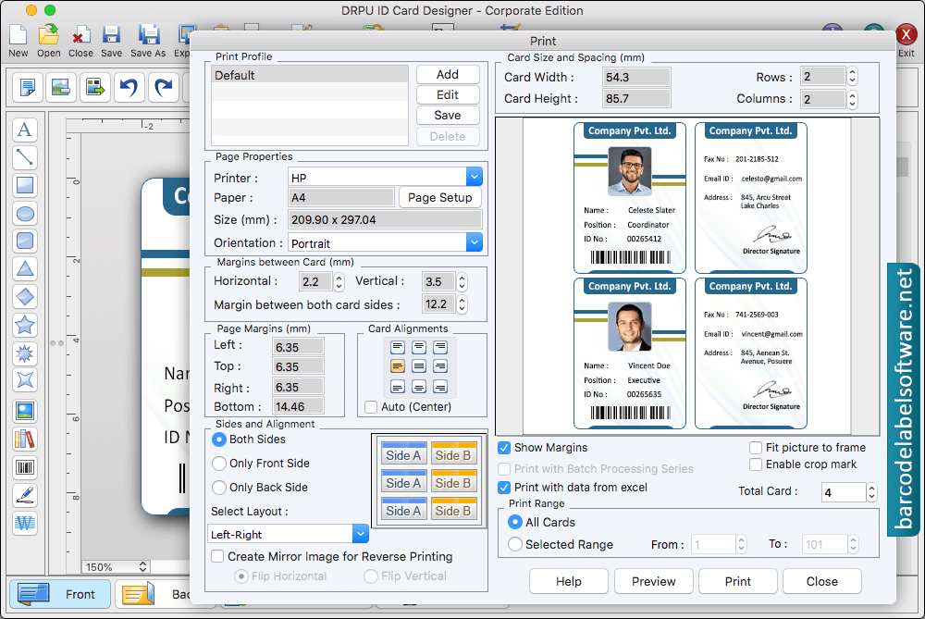Choose middle-left highlighted alignment icon
925x619 pixels.
click(398, 366)
